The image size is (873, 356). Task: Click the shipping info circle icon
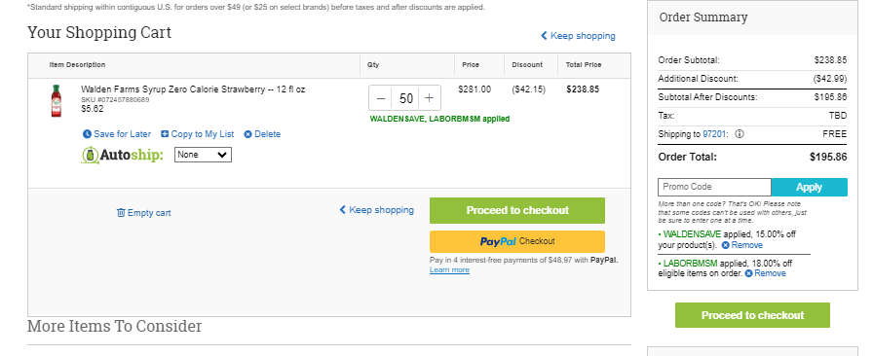739,134
